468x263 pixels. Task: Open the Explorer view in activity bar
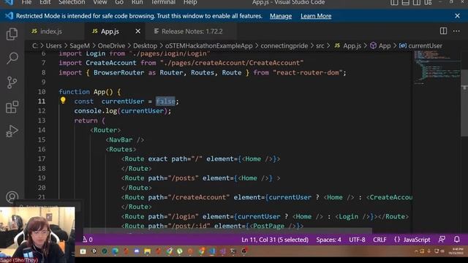[x=12, y=34]
